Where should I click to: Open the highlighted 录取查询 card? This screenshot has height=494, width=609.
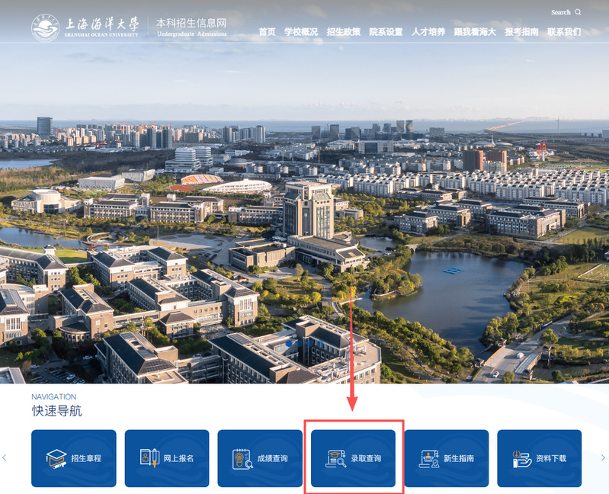(353, 458)
